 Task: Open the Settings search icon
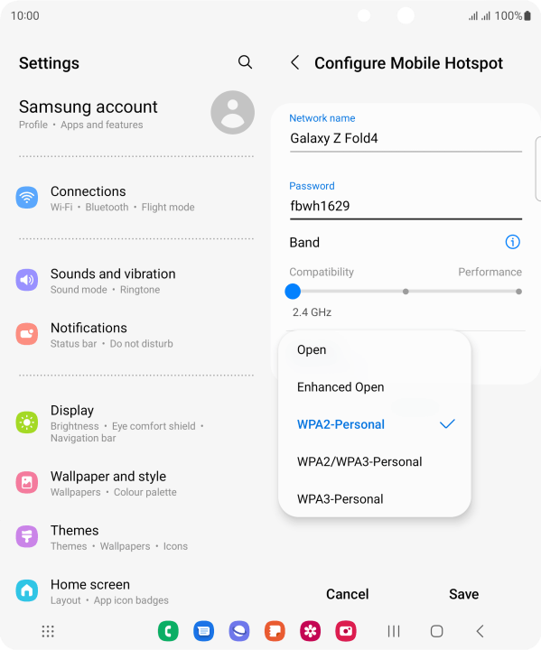[245, 62]
